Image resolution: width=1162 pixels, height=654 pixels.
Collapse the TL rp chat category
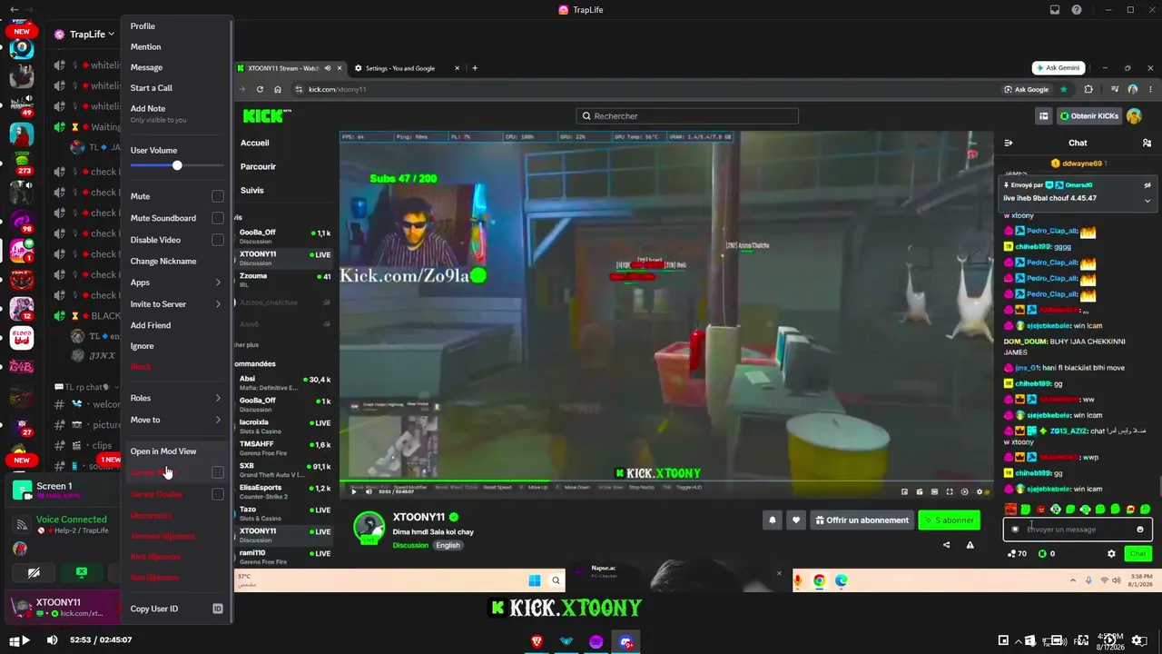tap(87, 387)
